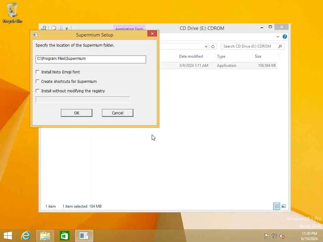Open the Customize Quick Access Toolbar dropdown
Screen dimensions: 323x242
pyautogui.click(x=67, y=28)
